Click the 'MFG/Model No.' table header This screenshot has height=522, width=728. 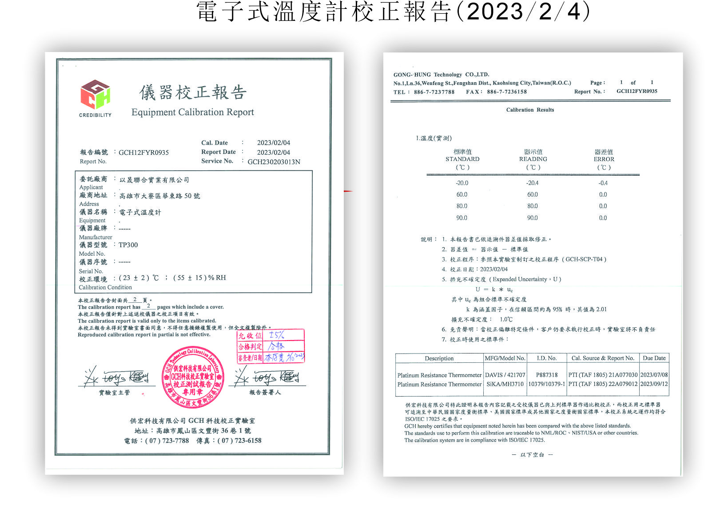[x=505, y=358]
